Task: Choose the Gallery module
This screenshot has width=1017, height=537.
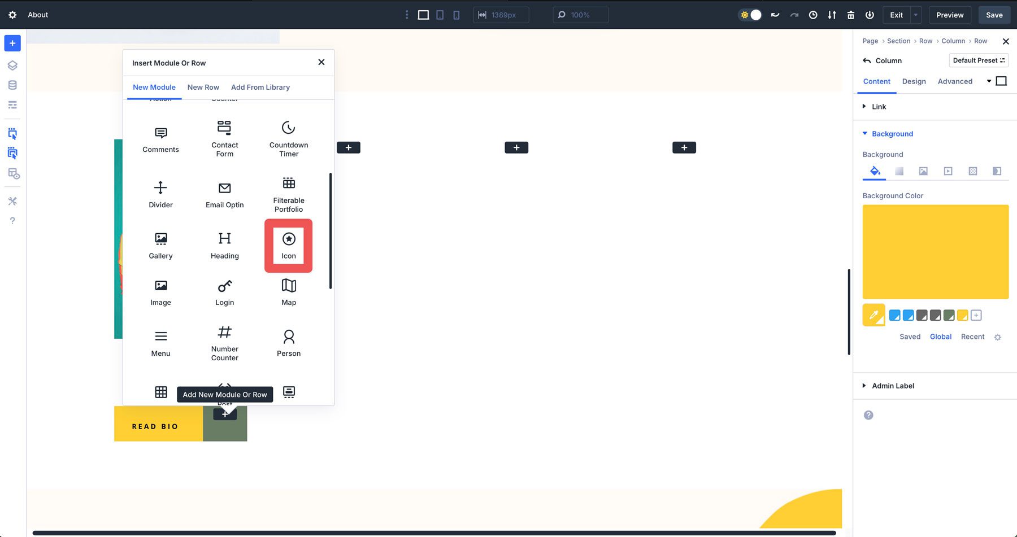Action: 160,245
